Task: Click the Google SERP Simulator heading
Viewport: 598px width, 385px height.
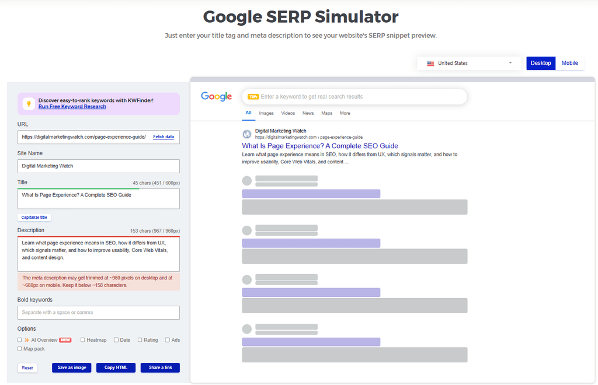Action: [x=301, y=17]
